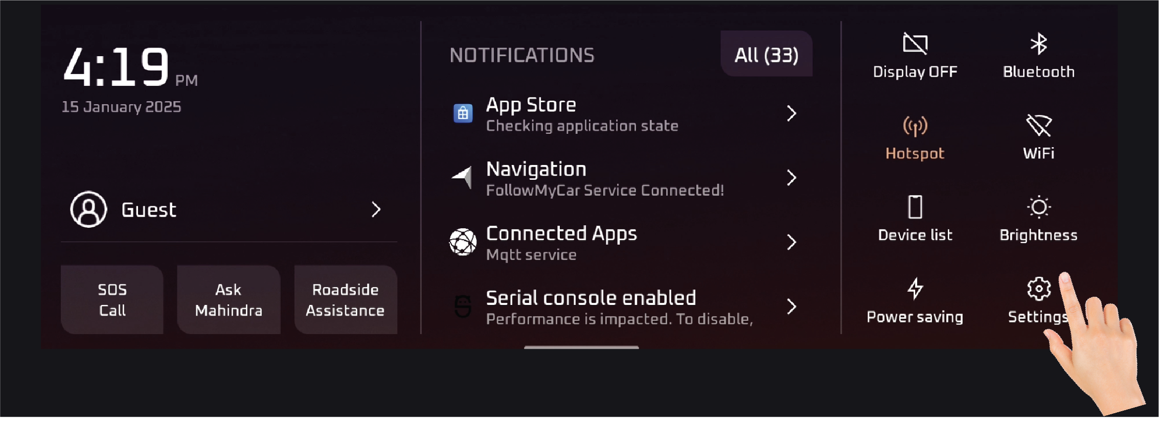
Task: Open the All (33) notifications tab
Action: point(766,55)
